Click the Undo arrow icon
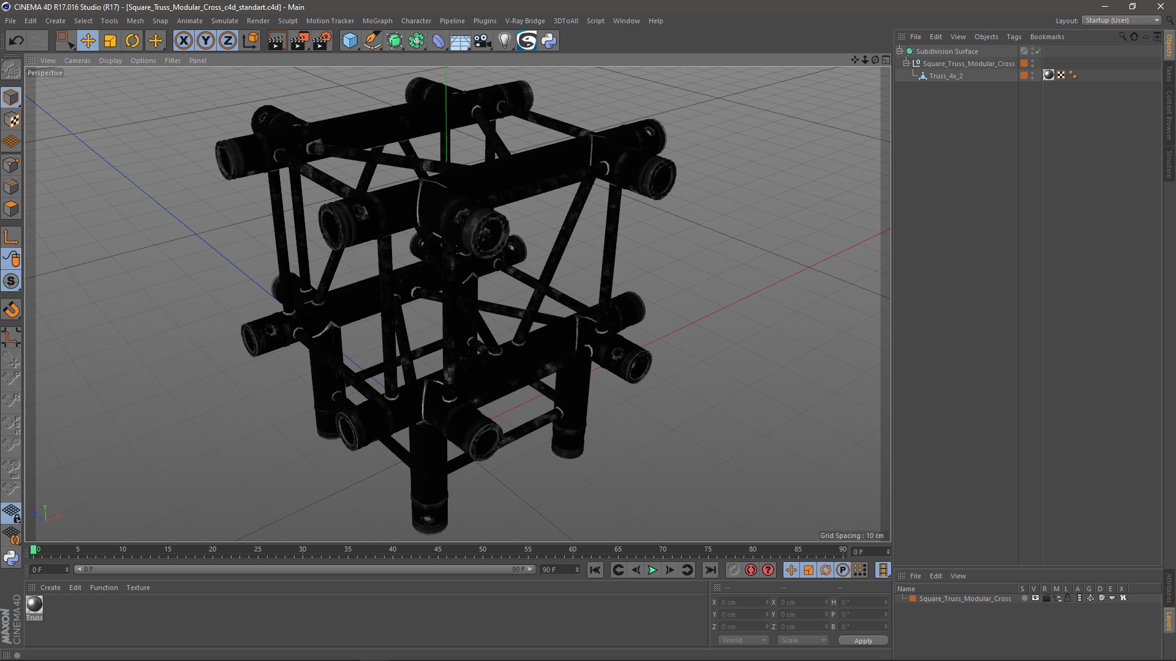The height and width of the screenshot is (661, 1176). pyautogui.click(x=16, y=41)
